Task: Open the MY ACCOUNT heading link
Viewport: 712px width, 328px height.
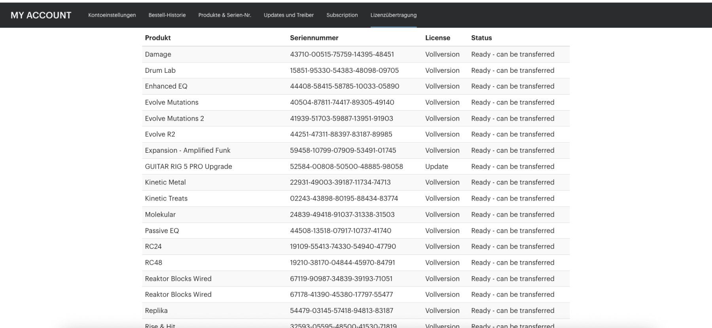Action: click(41, 15)
